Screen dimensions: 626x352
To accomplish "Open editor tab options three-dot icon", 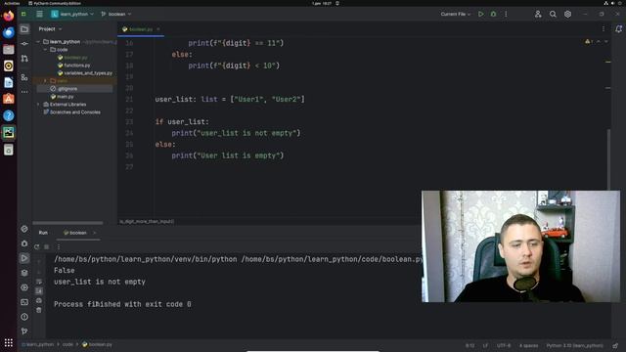I will pos(604,28).
